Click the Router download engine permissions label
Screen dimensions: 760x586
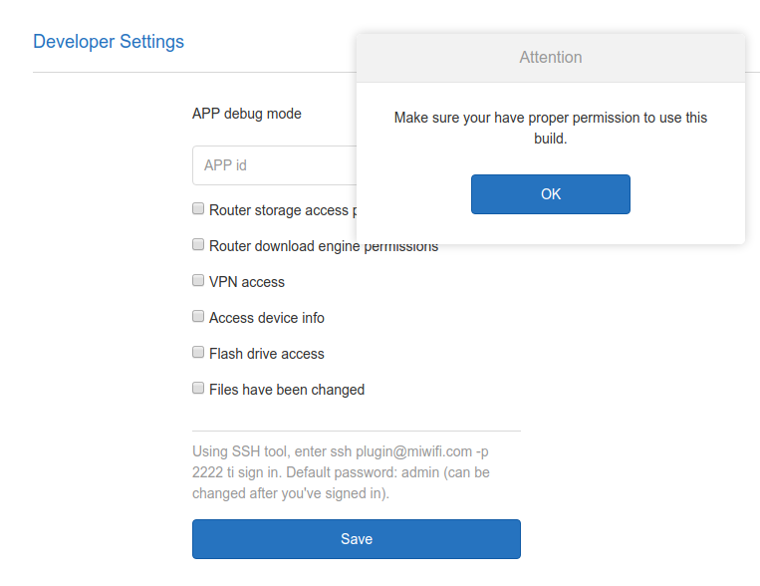point(324,246)
